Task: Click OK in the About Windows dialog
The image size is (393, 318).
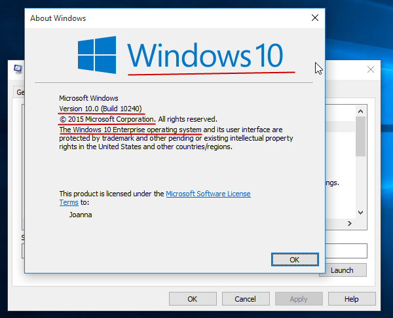Action: (295, 259)
